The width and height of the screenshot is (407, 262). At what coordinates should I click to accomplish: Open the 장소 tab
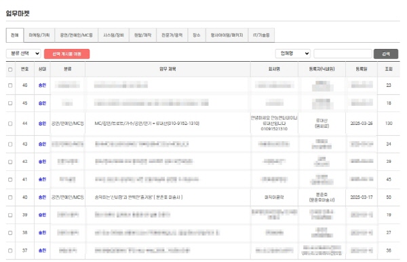tap(197, 35)
